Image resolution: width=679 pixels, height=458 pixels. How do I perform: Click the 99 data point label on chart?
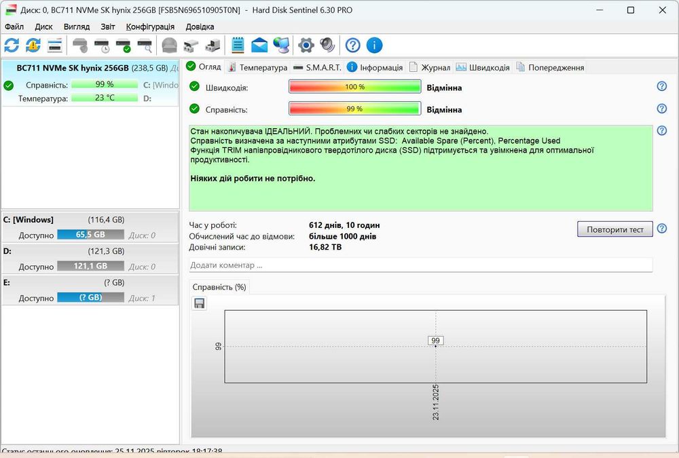[435, 340]
